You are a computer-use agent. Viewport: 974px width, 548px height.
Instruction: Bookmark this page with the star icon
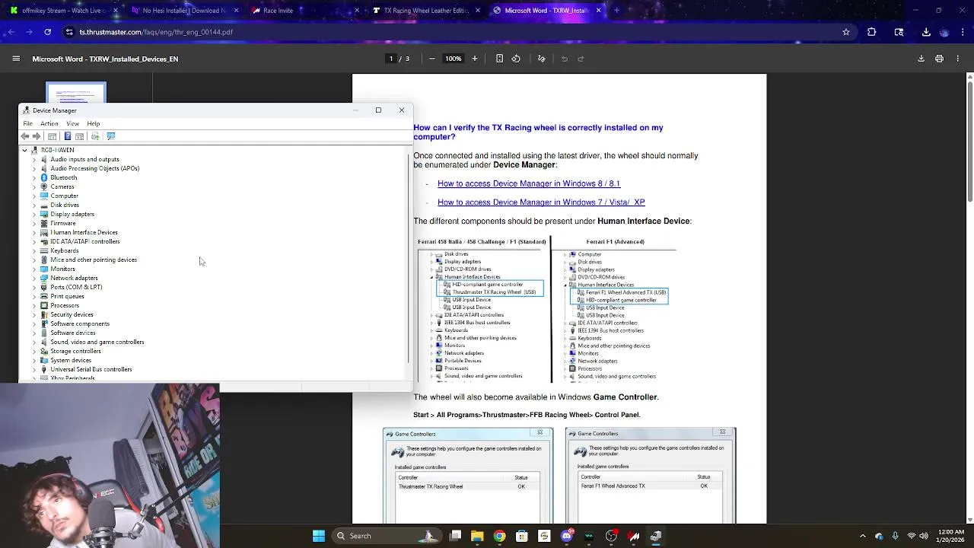[845, 32]
